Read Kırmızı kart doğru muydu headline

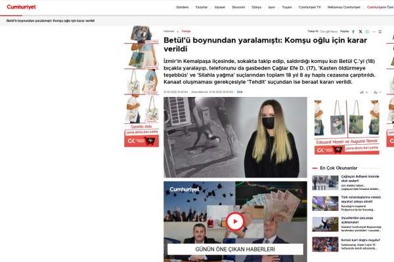coord(361,240)
